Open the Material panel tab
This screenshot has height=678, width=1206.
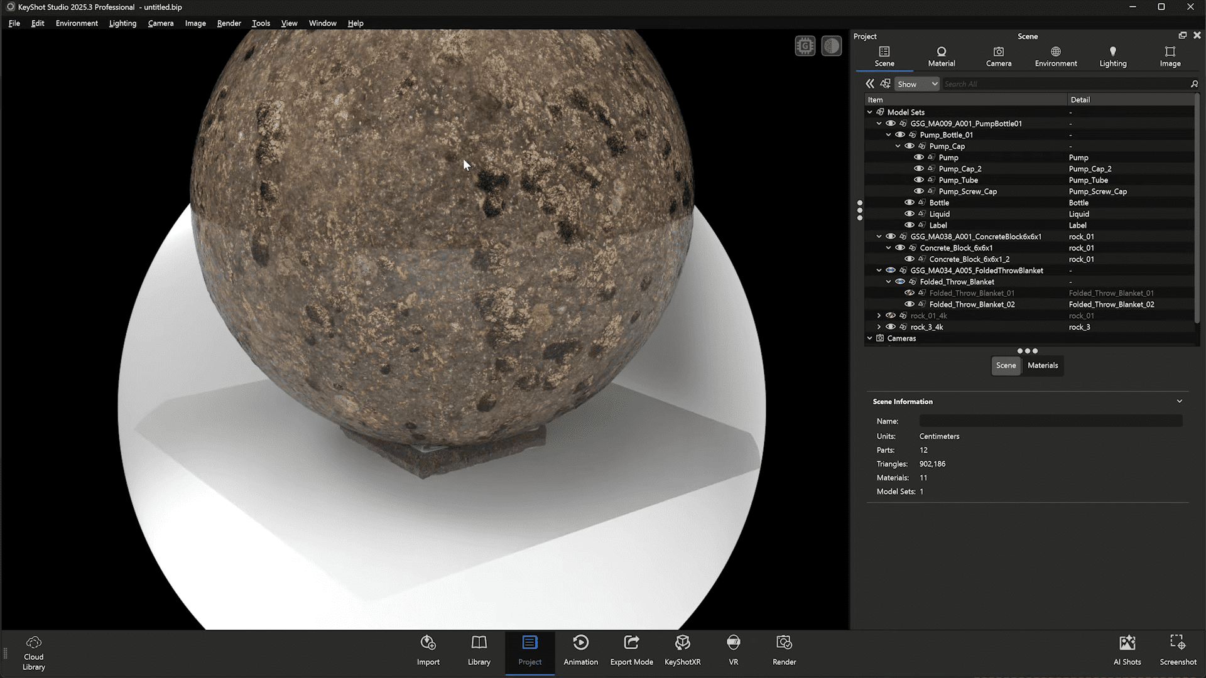point(941,56)
